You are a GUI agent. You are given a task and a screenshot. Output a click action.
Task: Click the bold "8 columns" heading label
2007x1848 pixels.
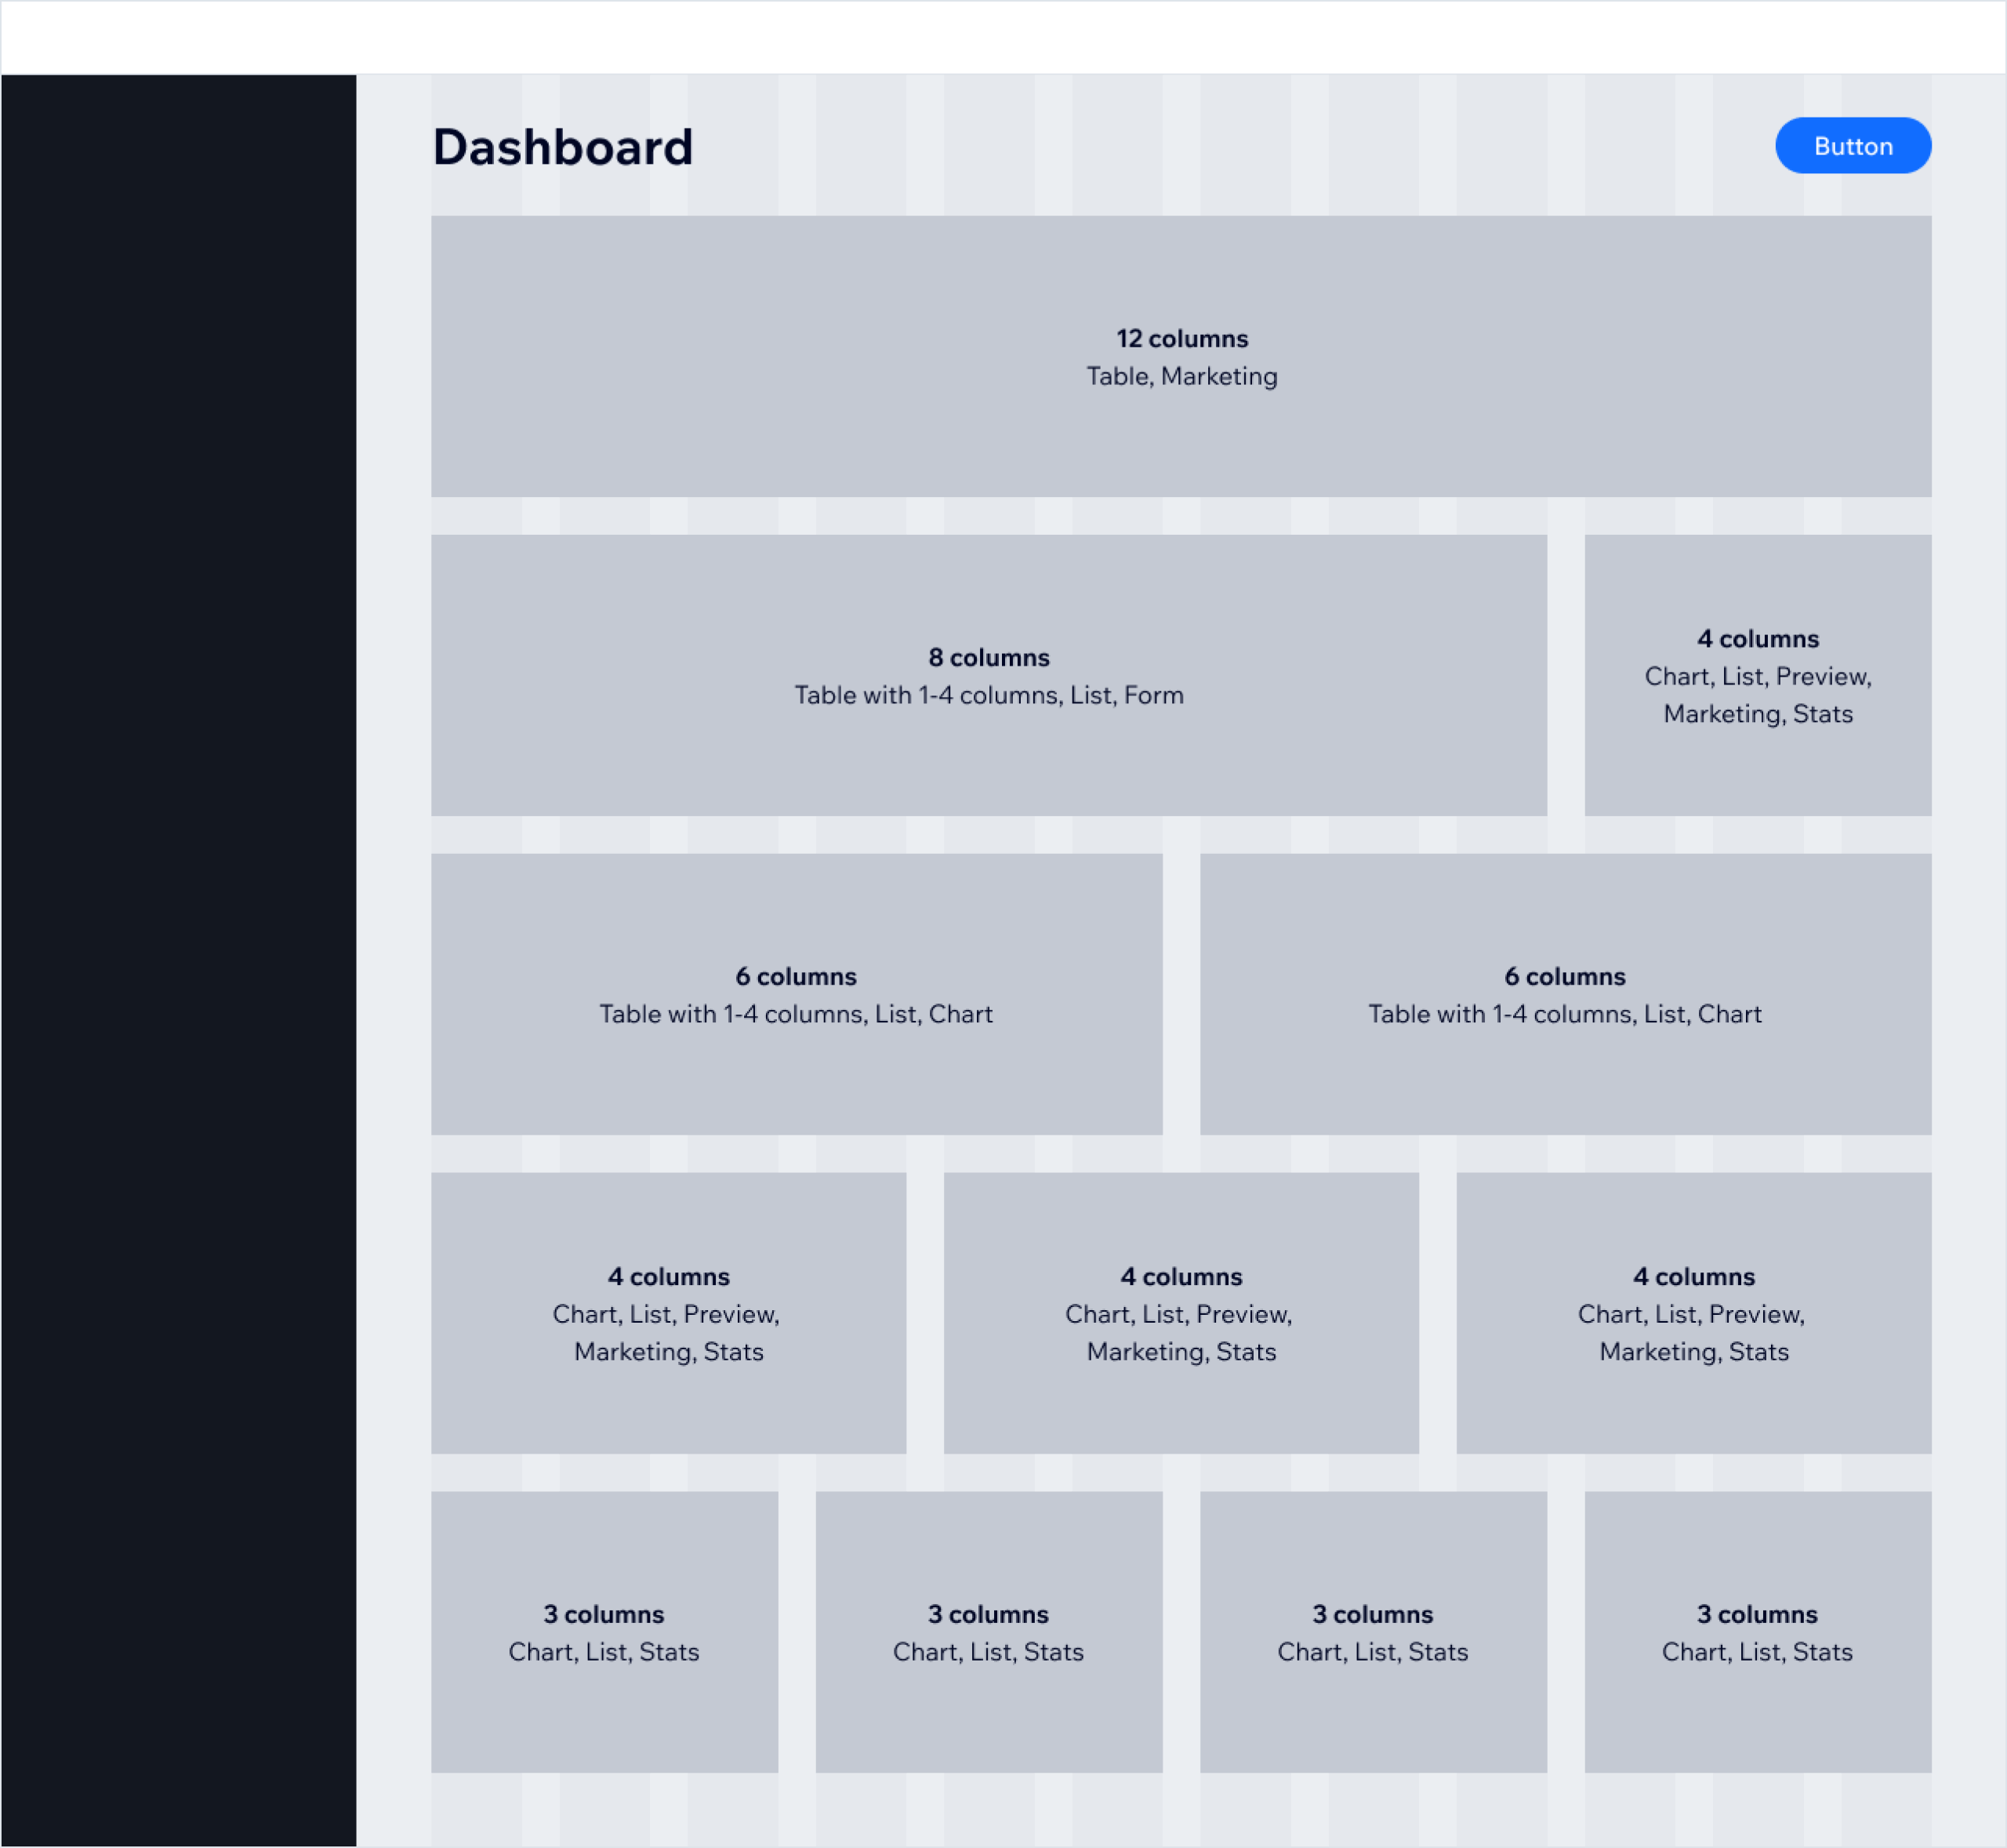(988, 658)
